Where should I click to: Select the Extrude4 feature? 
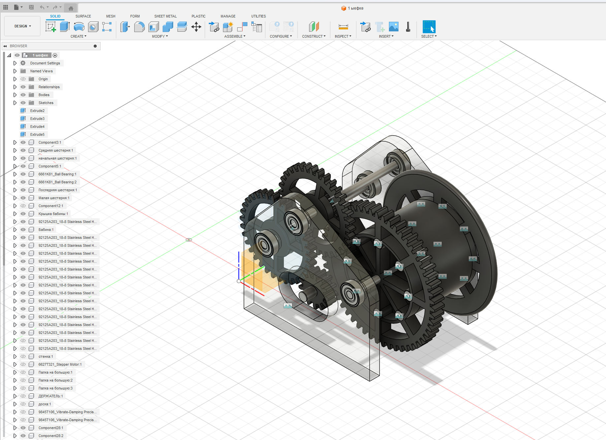click(37, 127)
